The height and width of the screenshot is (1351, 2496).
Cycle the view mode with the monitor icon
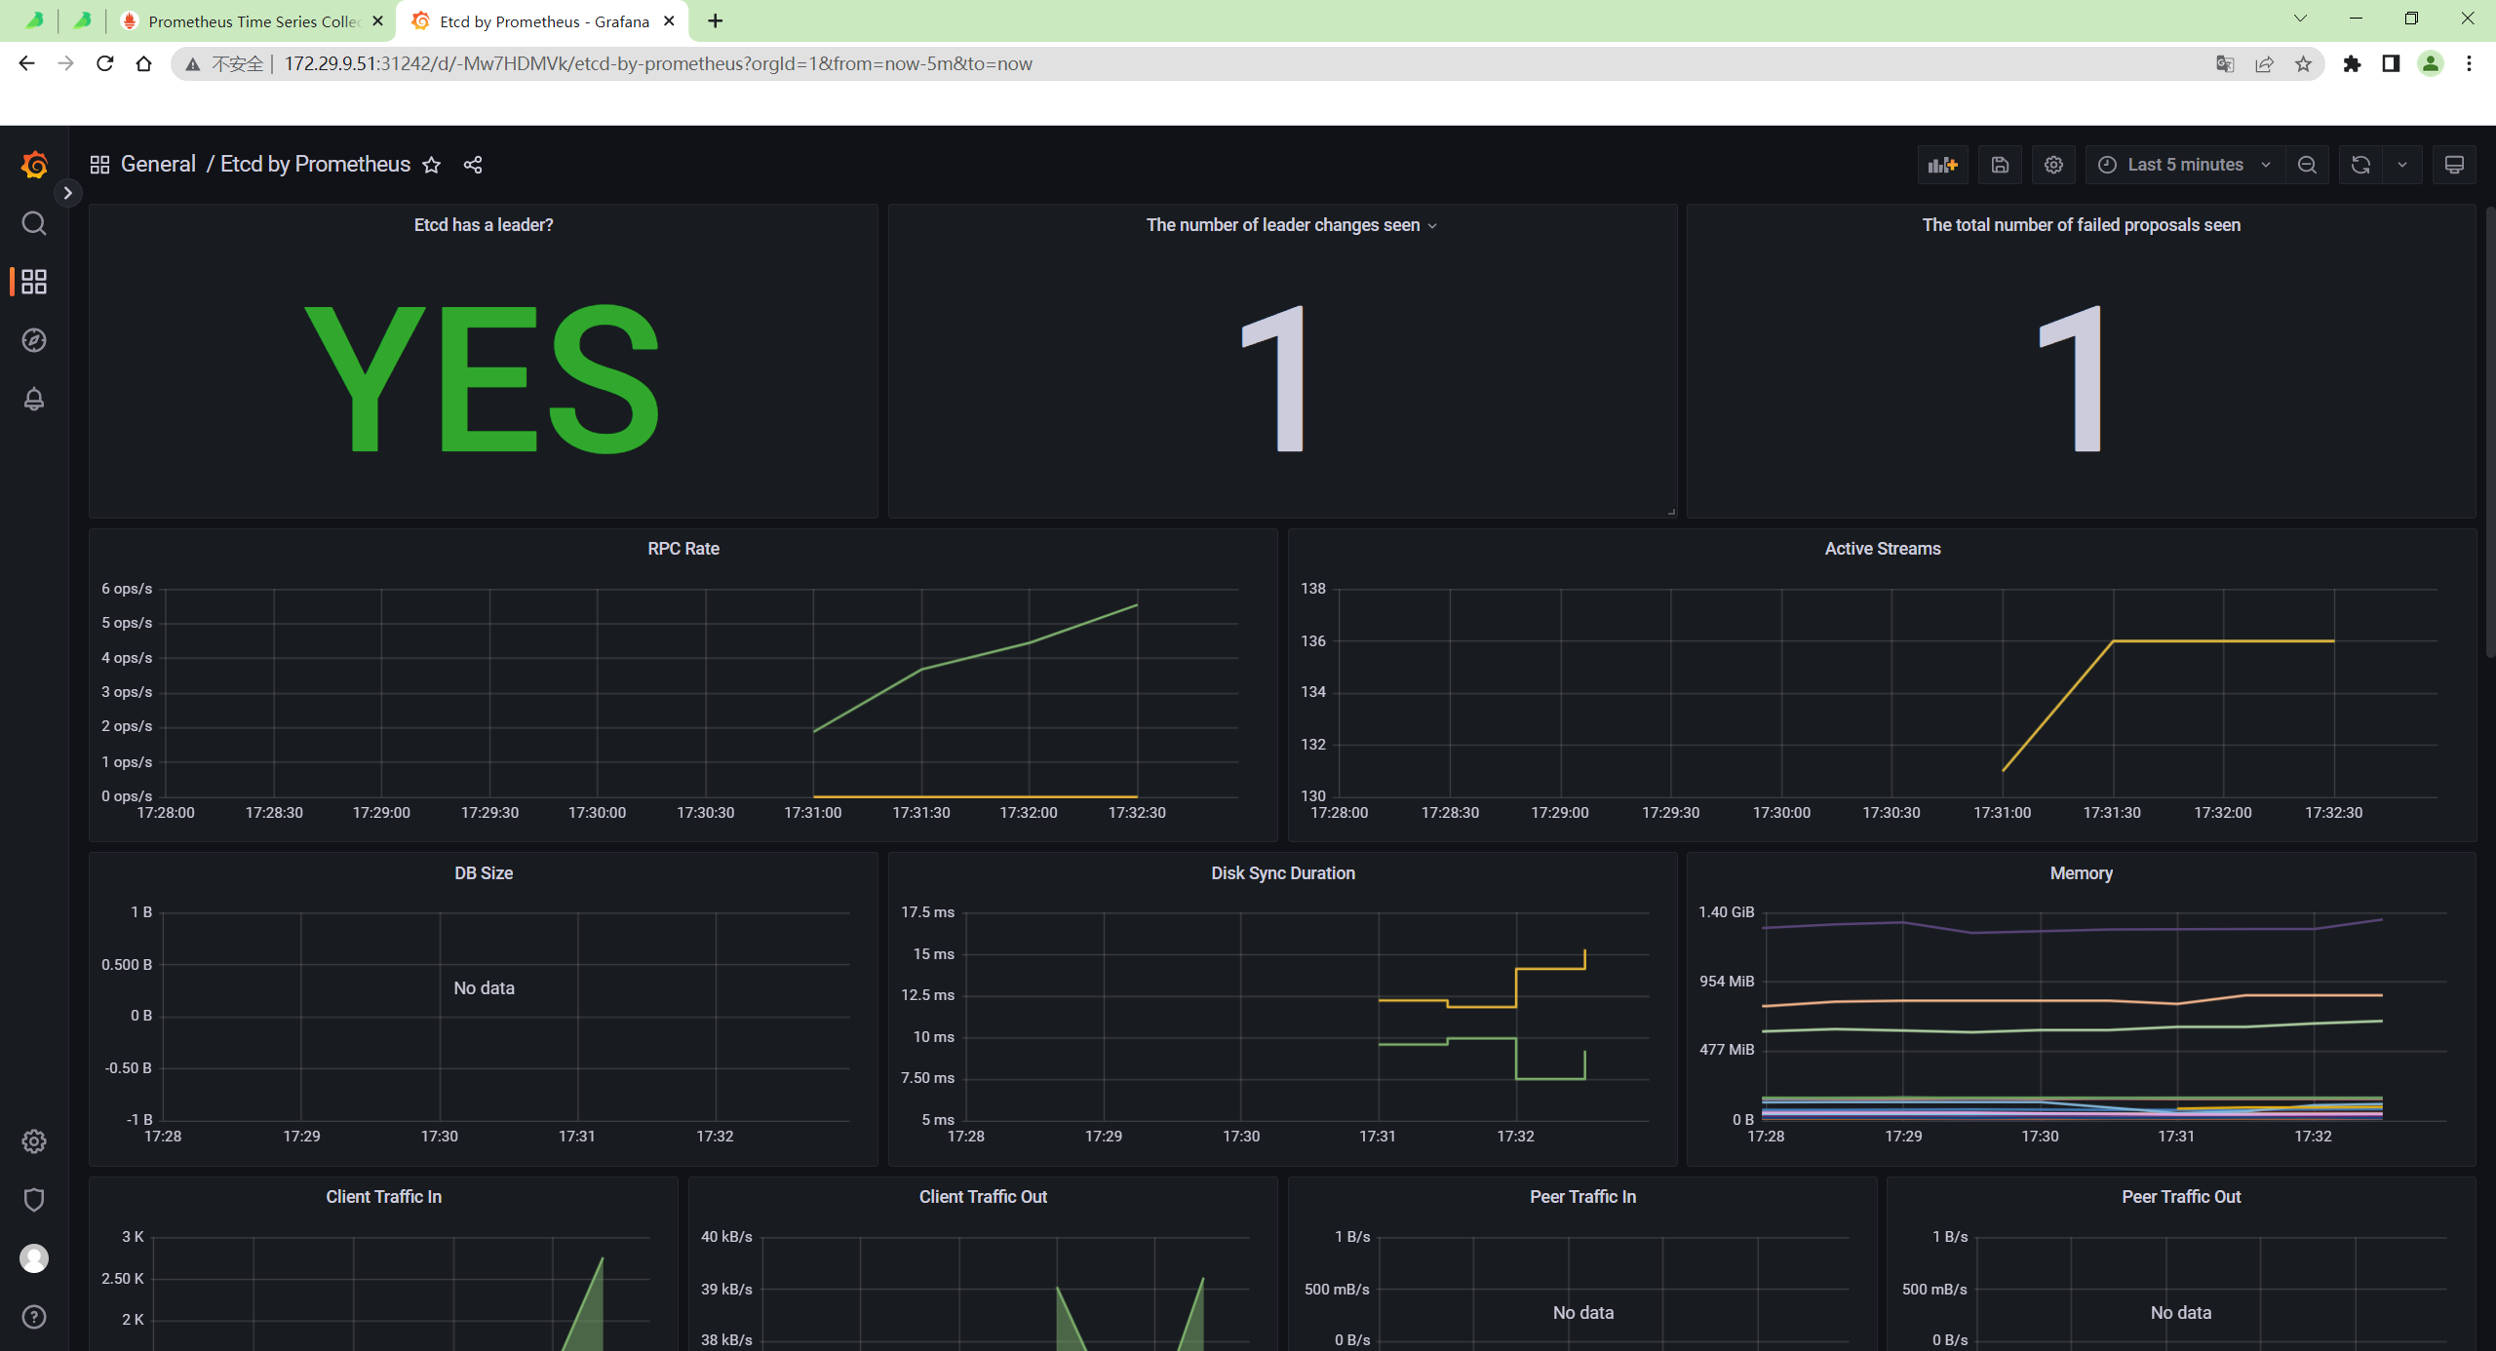(2454, 165)
